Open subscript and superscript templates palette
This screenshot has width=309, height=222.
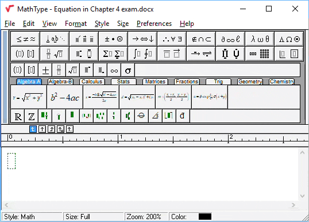pos(84,53)
